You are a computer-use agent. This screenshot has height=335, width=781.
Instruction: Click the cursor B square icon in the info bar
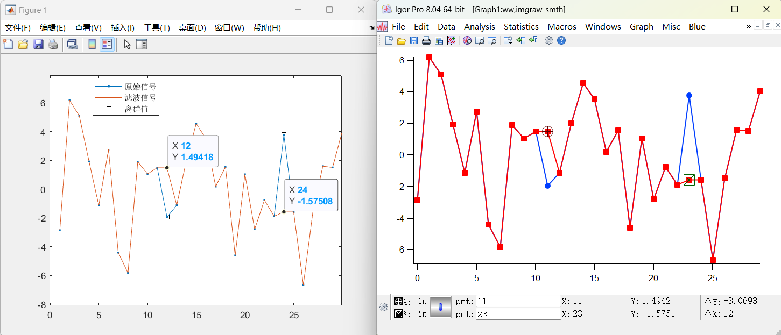[x=398, y=314]
